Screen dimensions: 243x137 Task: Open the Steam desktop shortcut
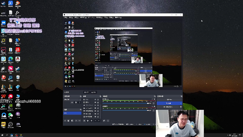pos(18,69)
